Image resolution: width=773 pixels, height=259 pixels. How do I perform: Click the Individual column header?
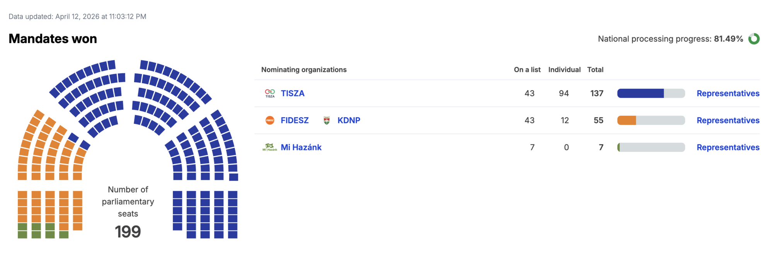564,70
